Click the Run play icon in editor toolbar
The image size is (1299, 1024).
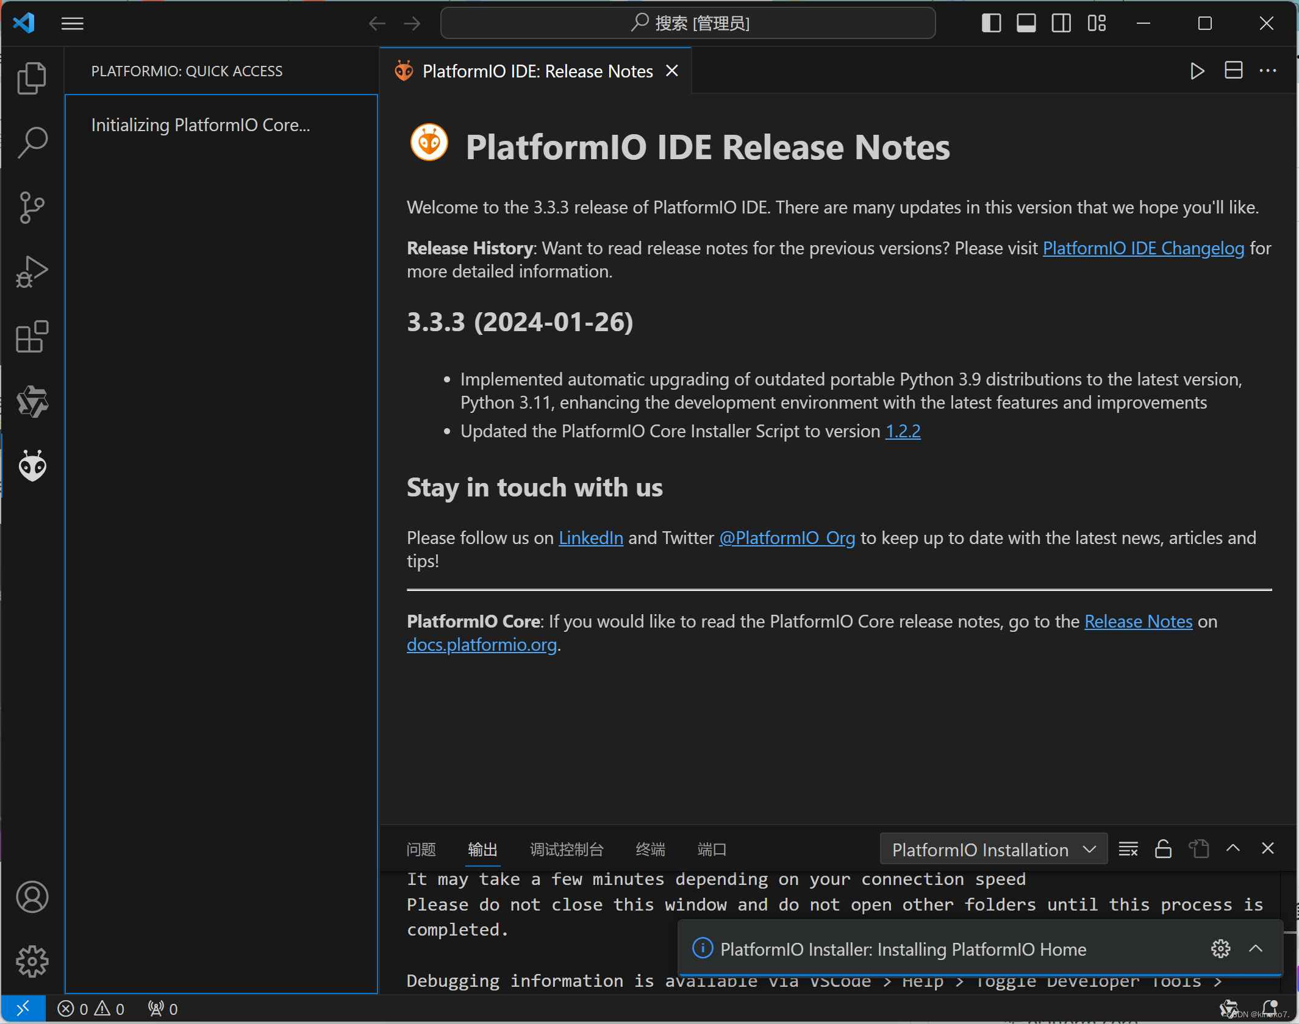pos(1197,71)
